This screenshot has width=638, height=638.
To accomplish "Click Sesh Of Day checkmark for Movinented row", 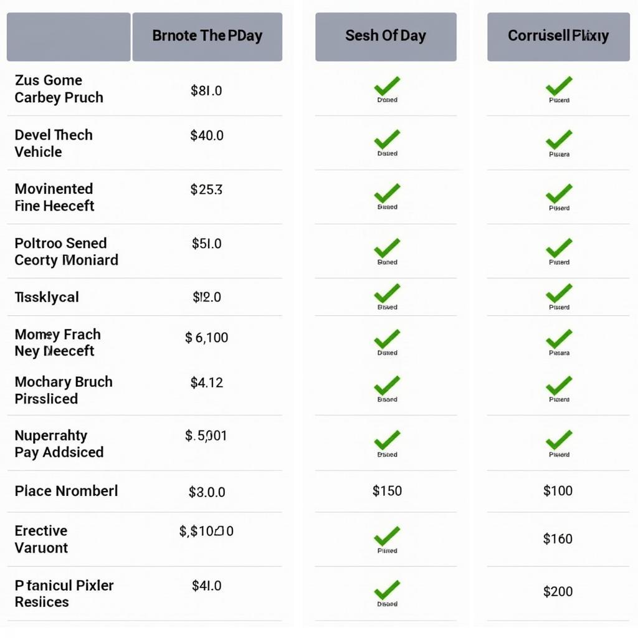I will [x=387, y=193].
